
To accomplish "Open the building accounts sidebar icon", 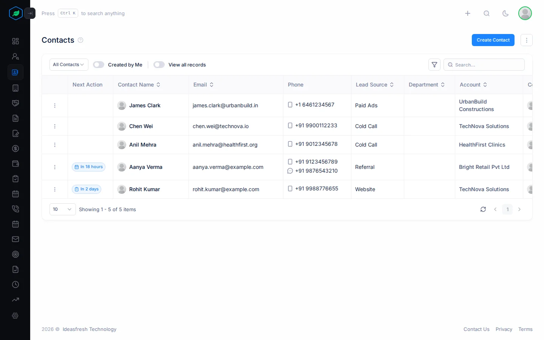I will tap(15, 88).
